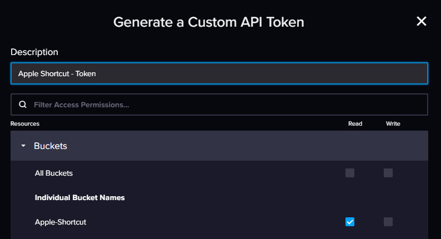Select the All Buckets row label
The width and height of the screenshot is (441, 239).
54,173
